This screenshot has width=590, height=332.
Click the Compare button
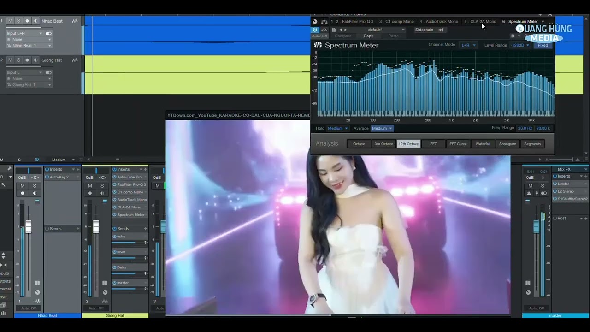tap(343, 36)
